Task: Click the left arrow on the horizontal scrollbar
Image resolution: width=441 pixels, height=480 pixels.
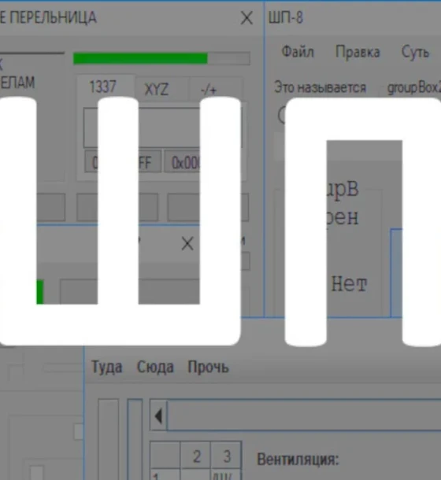Action: (158, 416)
